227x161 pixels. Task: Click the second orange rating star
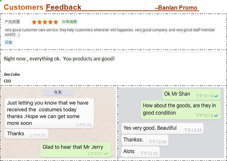(40, 22)
